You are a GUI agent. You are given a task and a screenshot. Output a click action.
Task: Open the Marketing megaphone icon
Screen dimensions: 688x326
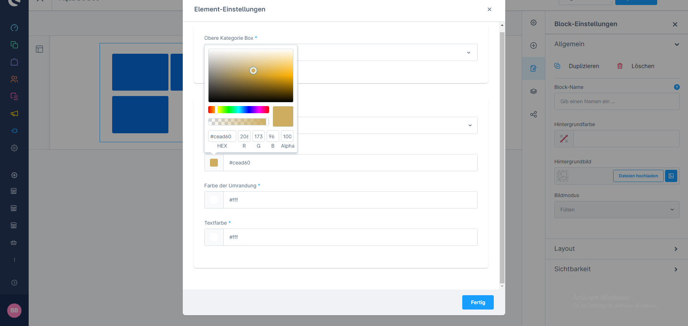pyautogui.click(x=14, y=114)
